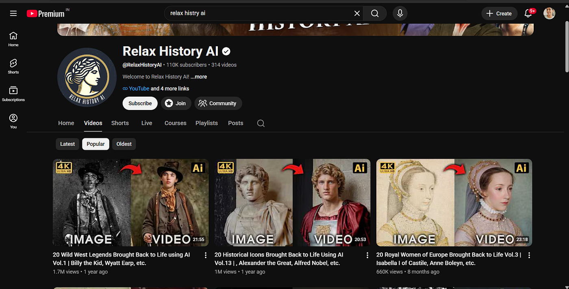Screen dimensions: 569x289
Task: Show the 4 more links
Action: point(170,88)
